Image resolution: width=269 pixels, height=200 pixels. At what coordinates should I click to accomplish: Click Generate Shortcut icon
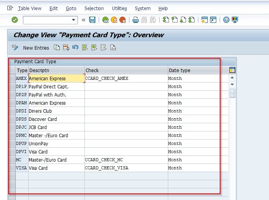pyautogui.click(x=213, y=20)
